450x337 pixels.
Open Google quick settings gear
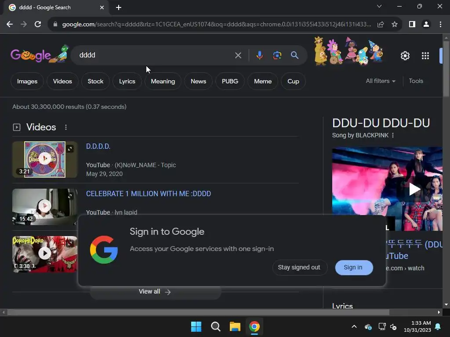click(405, 56)
